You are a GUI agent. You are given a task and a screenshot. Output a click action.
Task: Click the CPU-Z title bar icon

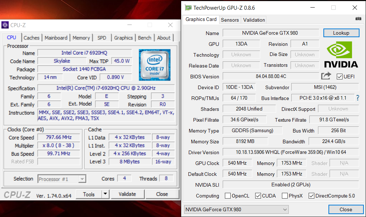point(5,25)
